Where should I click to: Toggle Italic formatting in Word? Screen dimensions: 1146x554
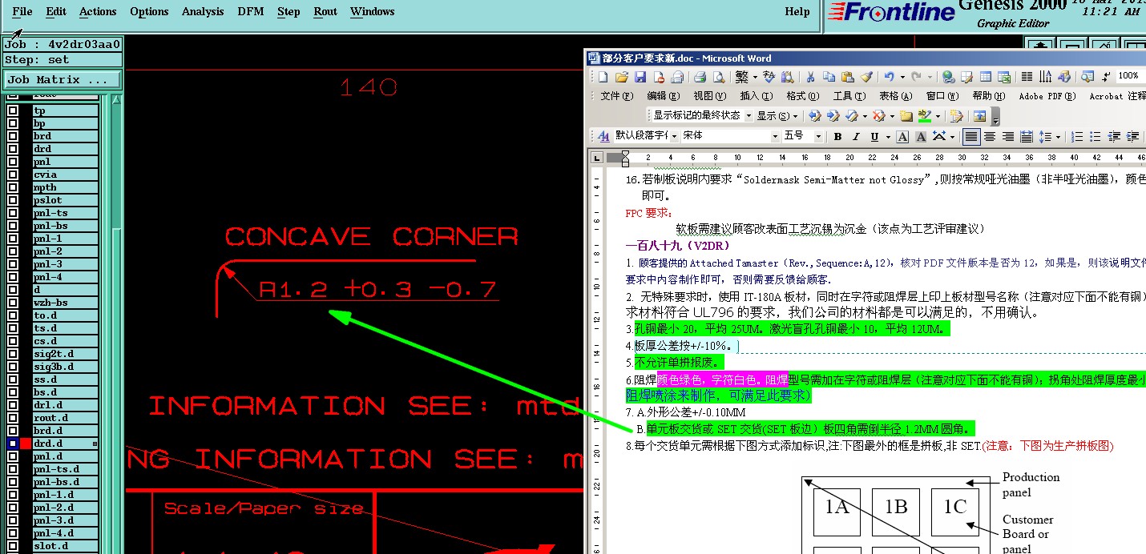(x=856, y=136)
